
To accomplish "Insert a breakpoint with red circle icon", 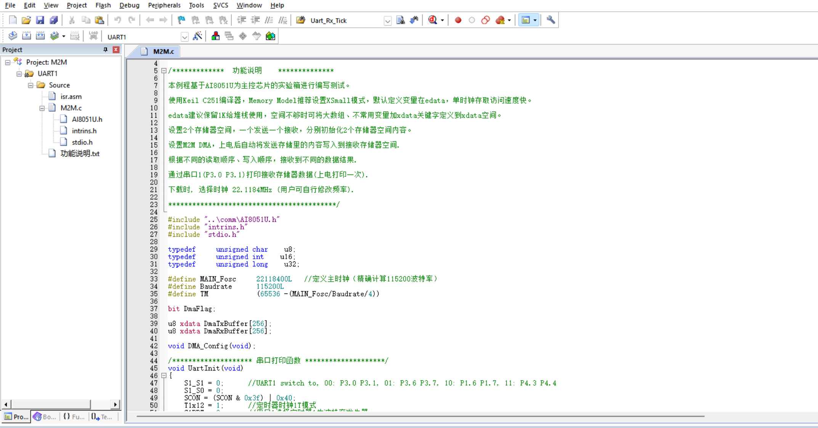I will click(x=458, y=20).
